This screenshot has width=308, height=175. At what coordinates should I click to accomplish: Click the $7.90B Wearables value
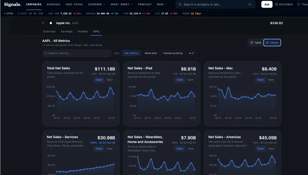pos(188,138)
